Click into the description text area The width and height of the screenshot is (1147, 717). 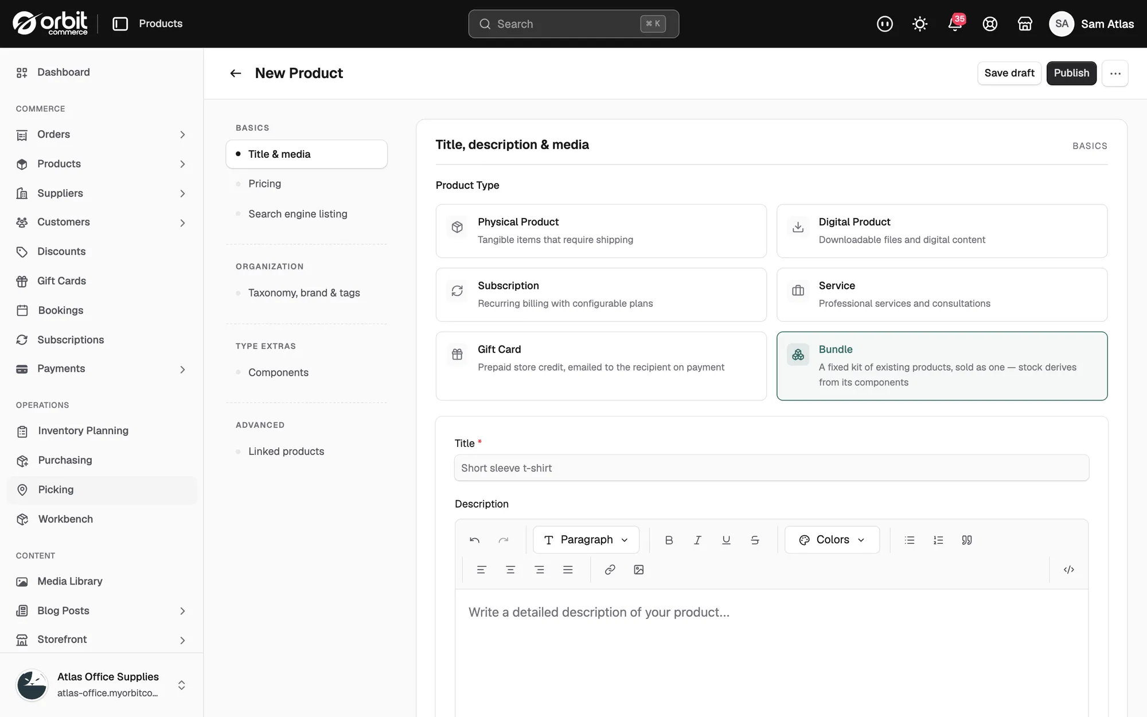click(771, 653)
